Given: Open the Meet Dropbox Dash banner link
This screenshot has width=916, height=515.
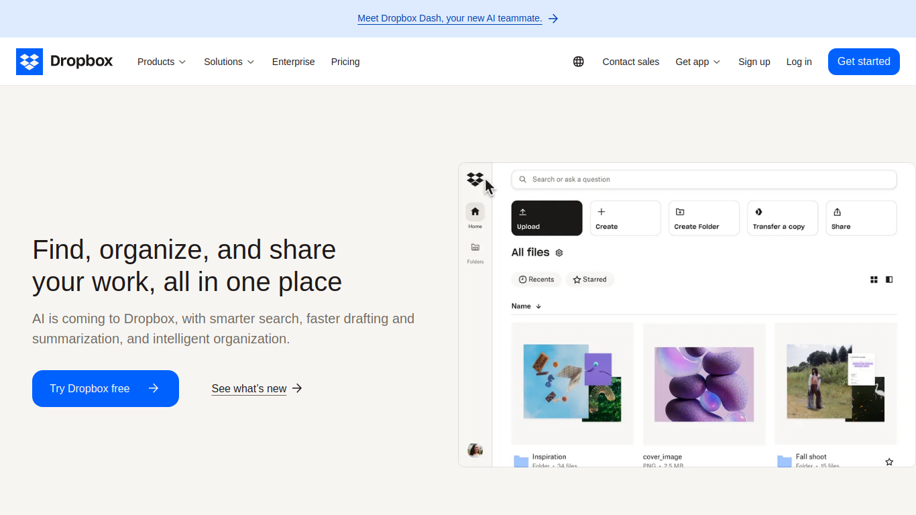Looking at the screenshot, I should pyautogui.click(x=449, y=19).
